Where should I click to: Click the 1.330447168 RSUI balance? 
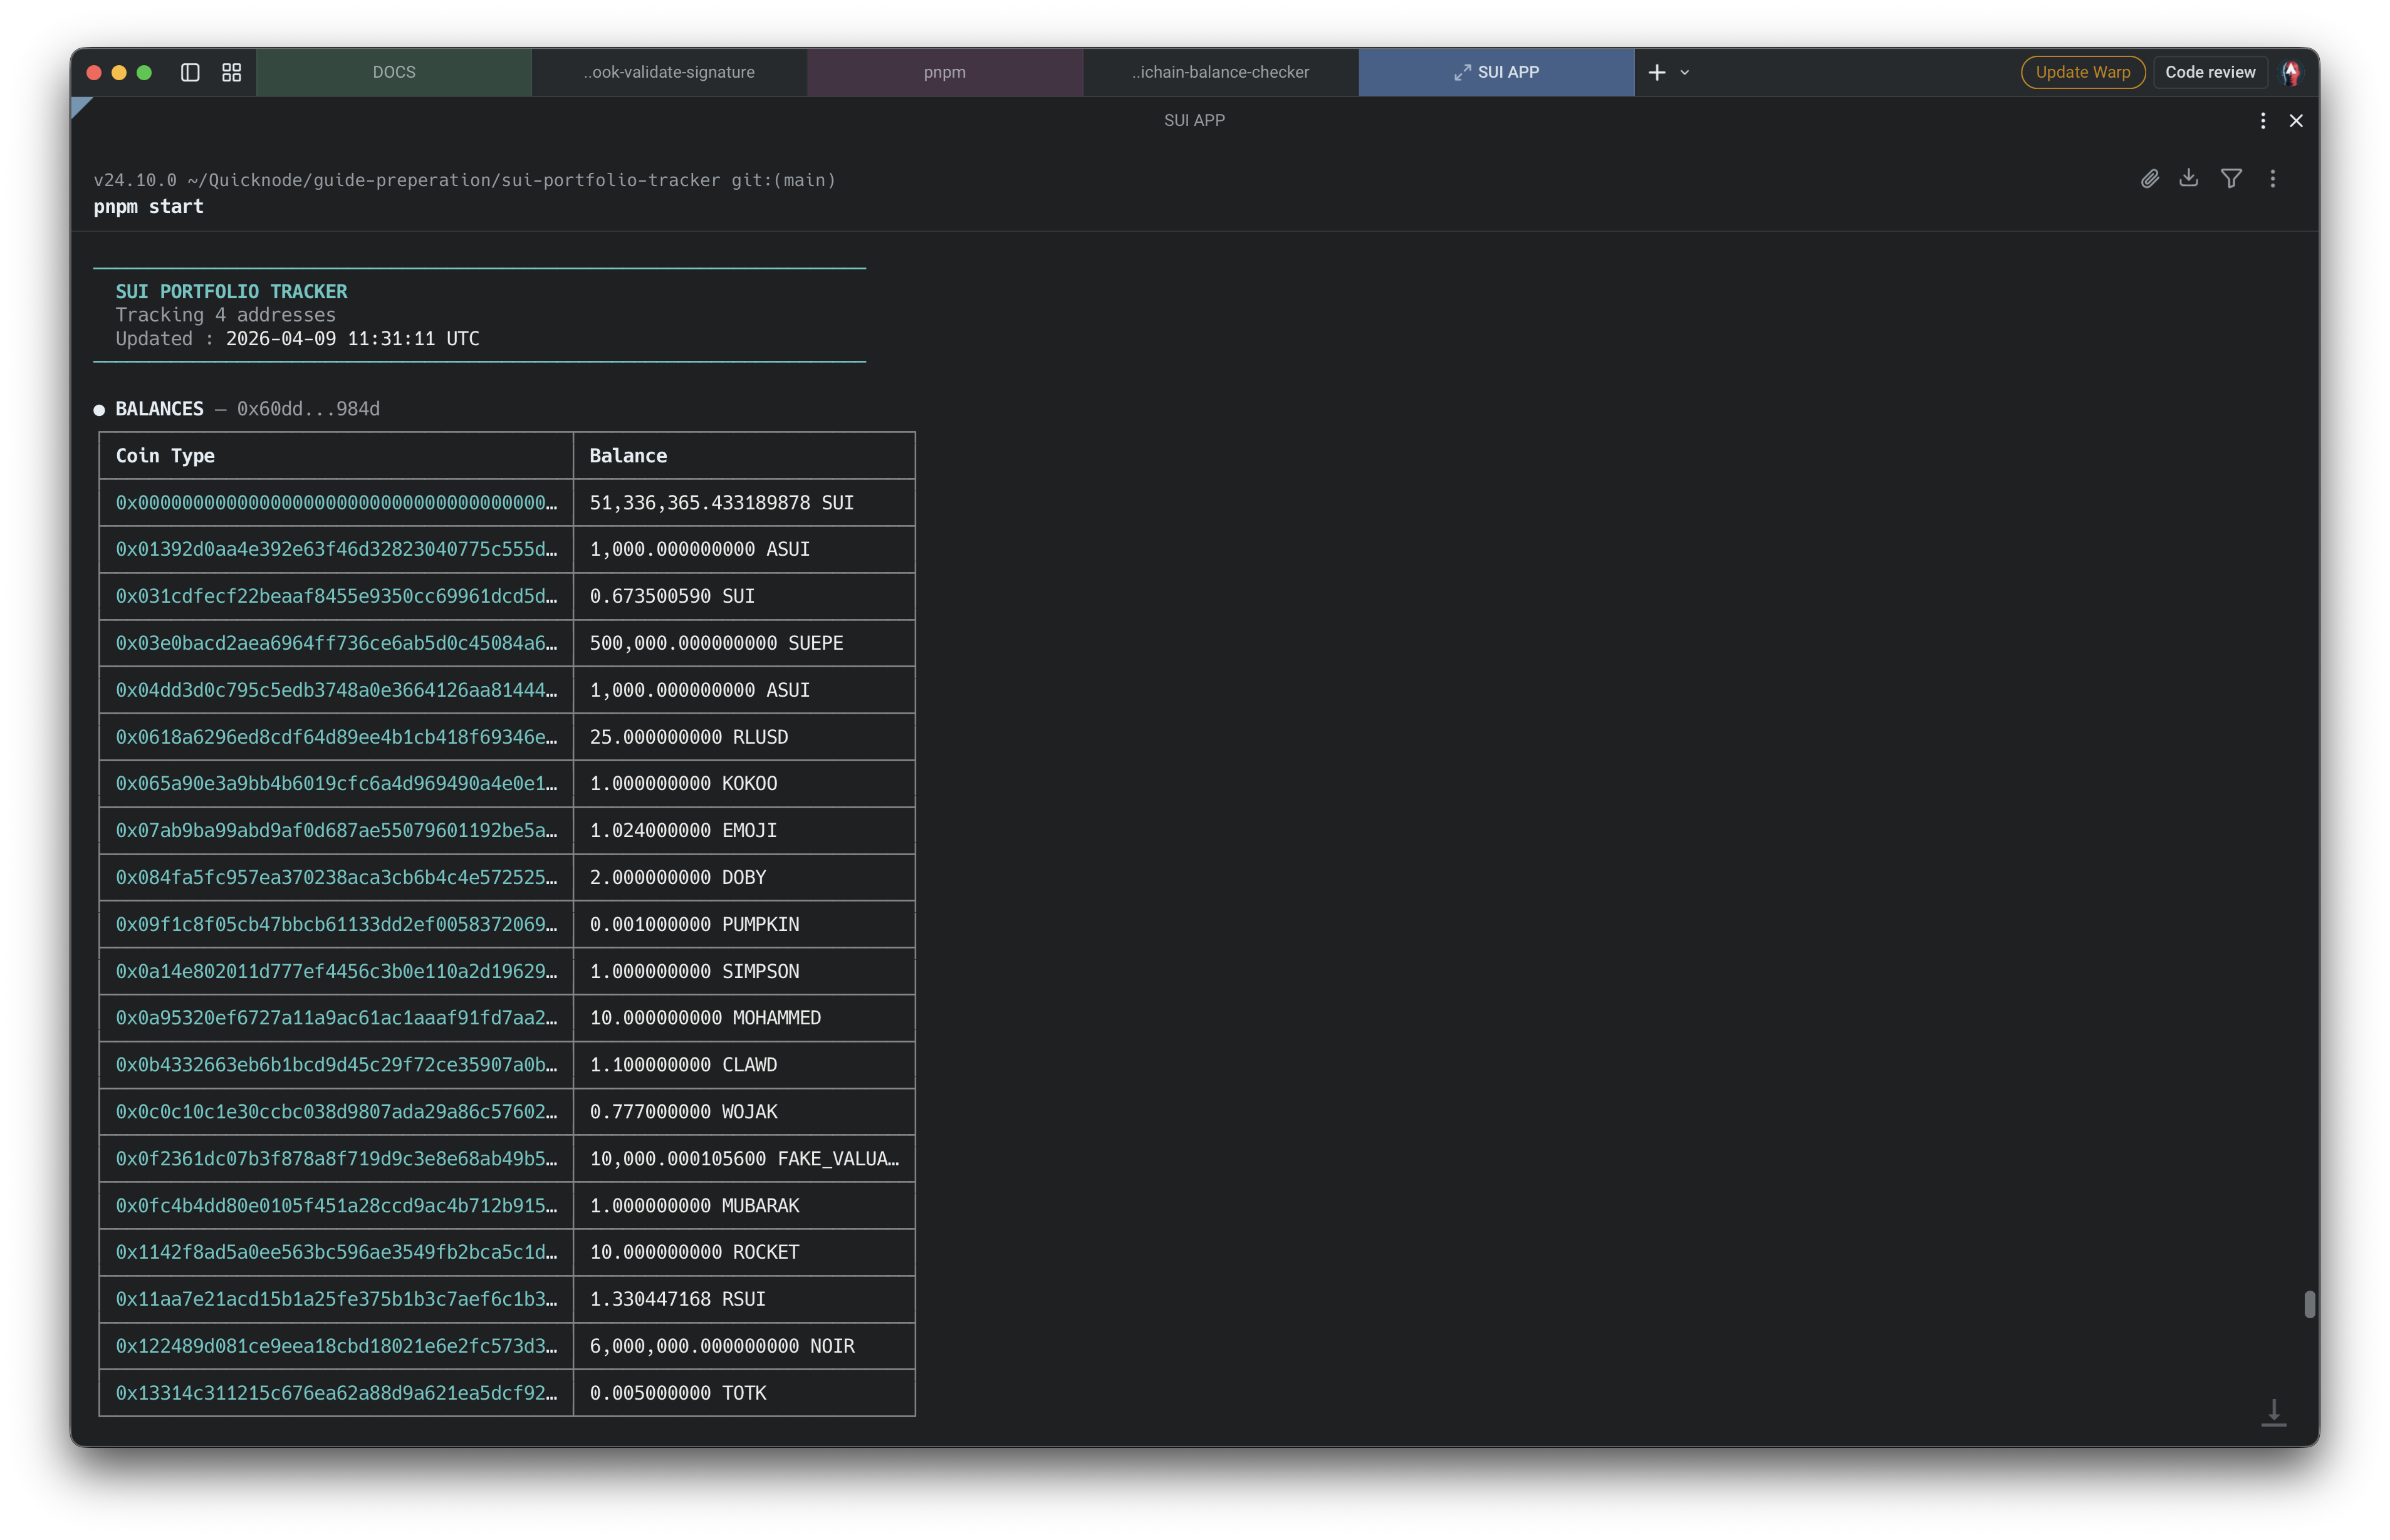pos(677,1299)
